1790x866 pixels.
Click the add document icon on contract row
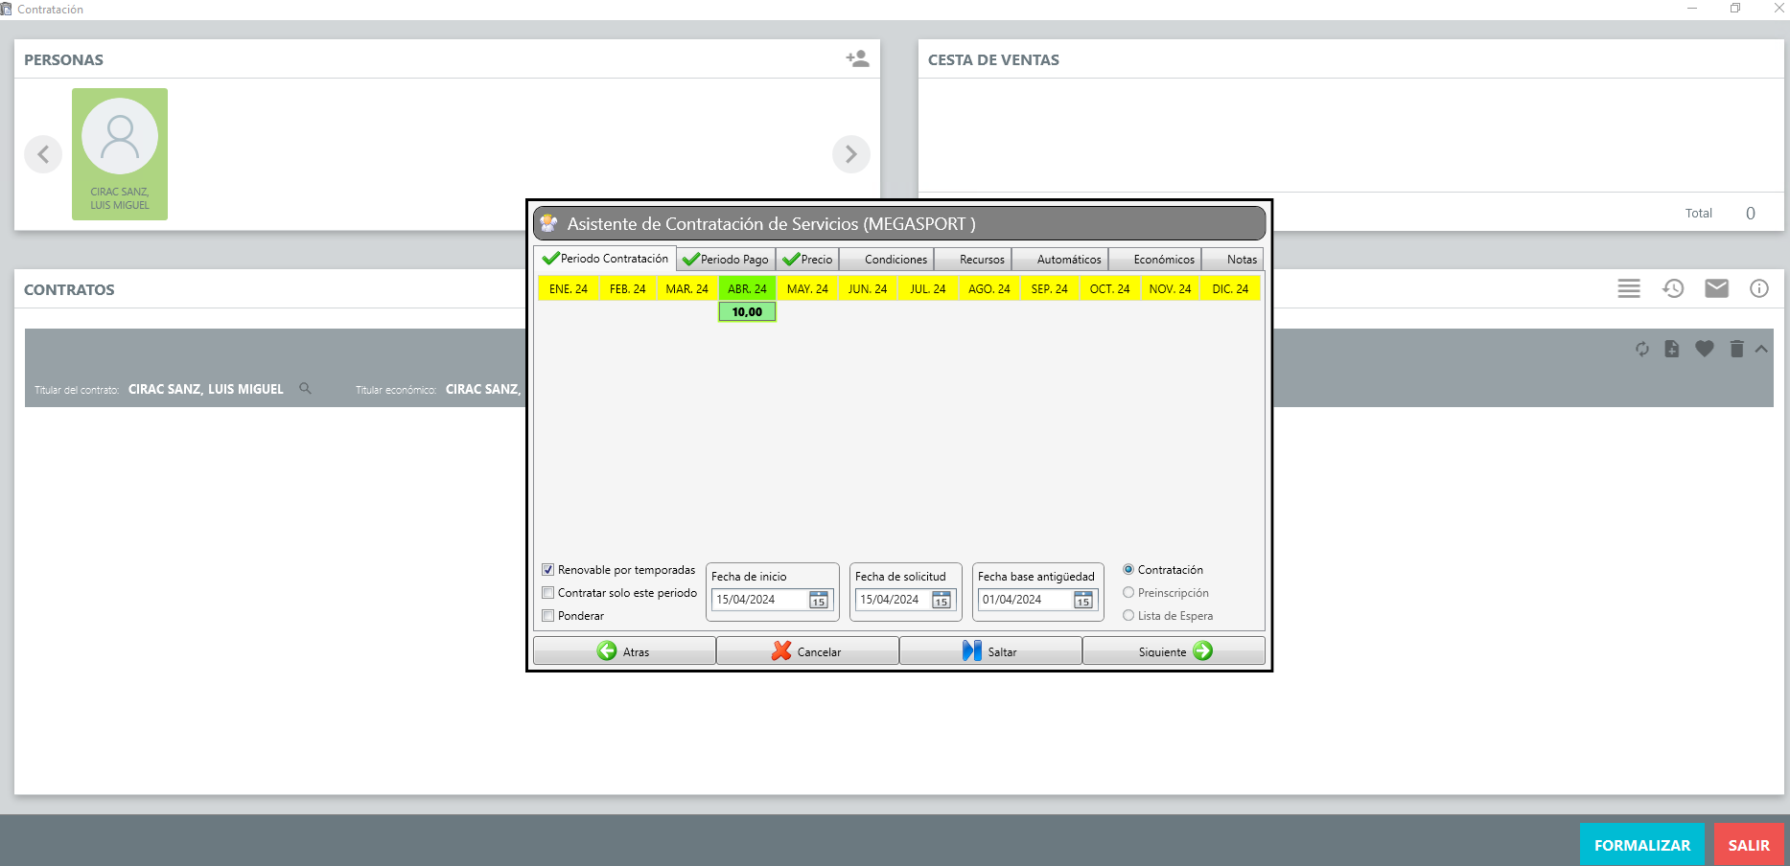pyautogui.click(x=1672, y=349)
